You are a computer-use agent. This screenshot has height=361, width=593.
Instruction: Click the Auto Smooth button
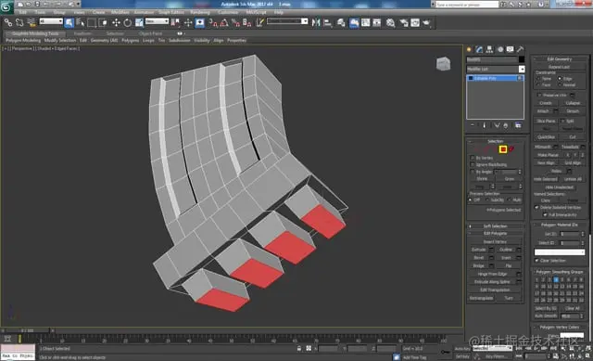pyautogui.click(x=546, y=316)
